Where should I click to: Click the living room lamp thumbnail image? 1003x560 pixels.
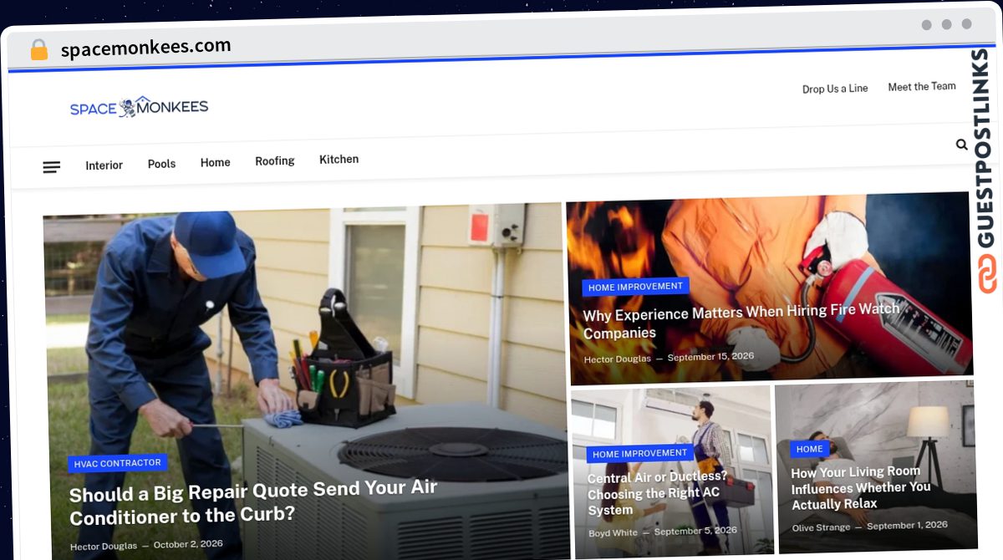pos(875,468)
